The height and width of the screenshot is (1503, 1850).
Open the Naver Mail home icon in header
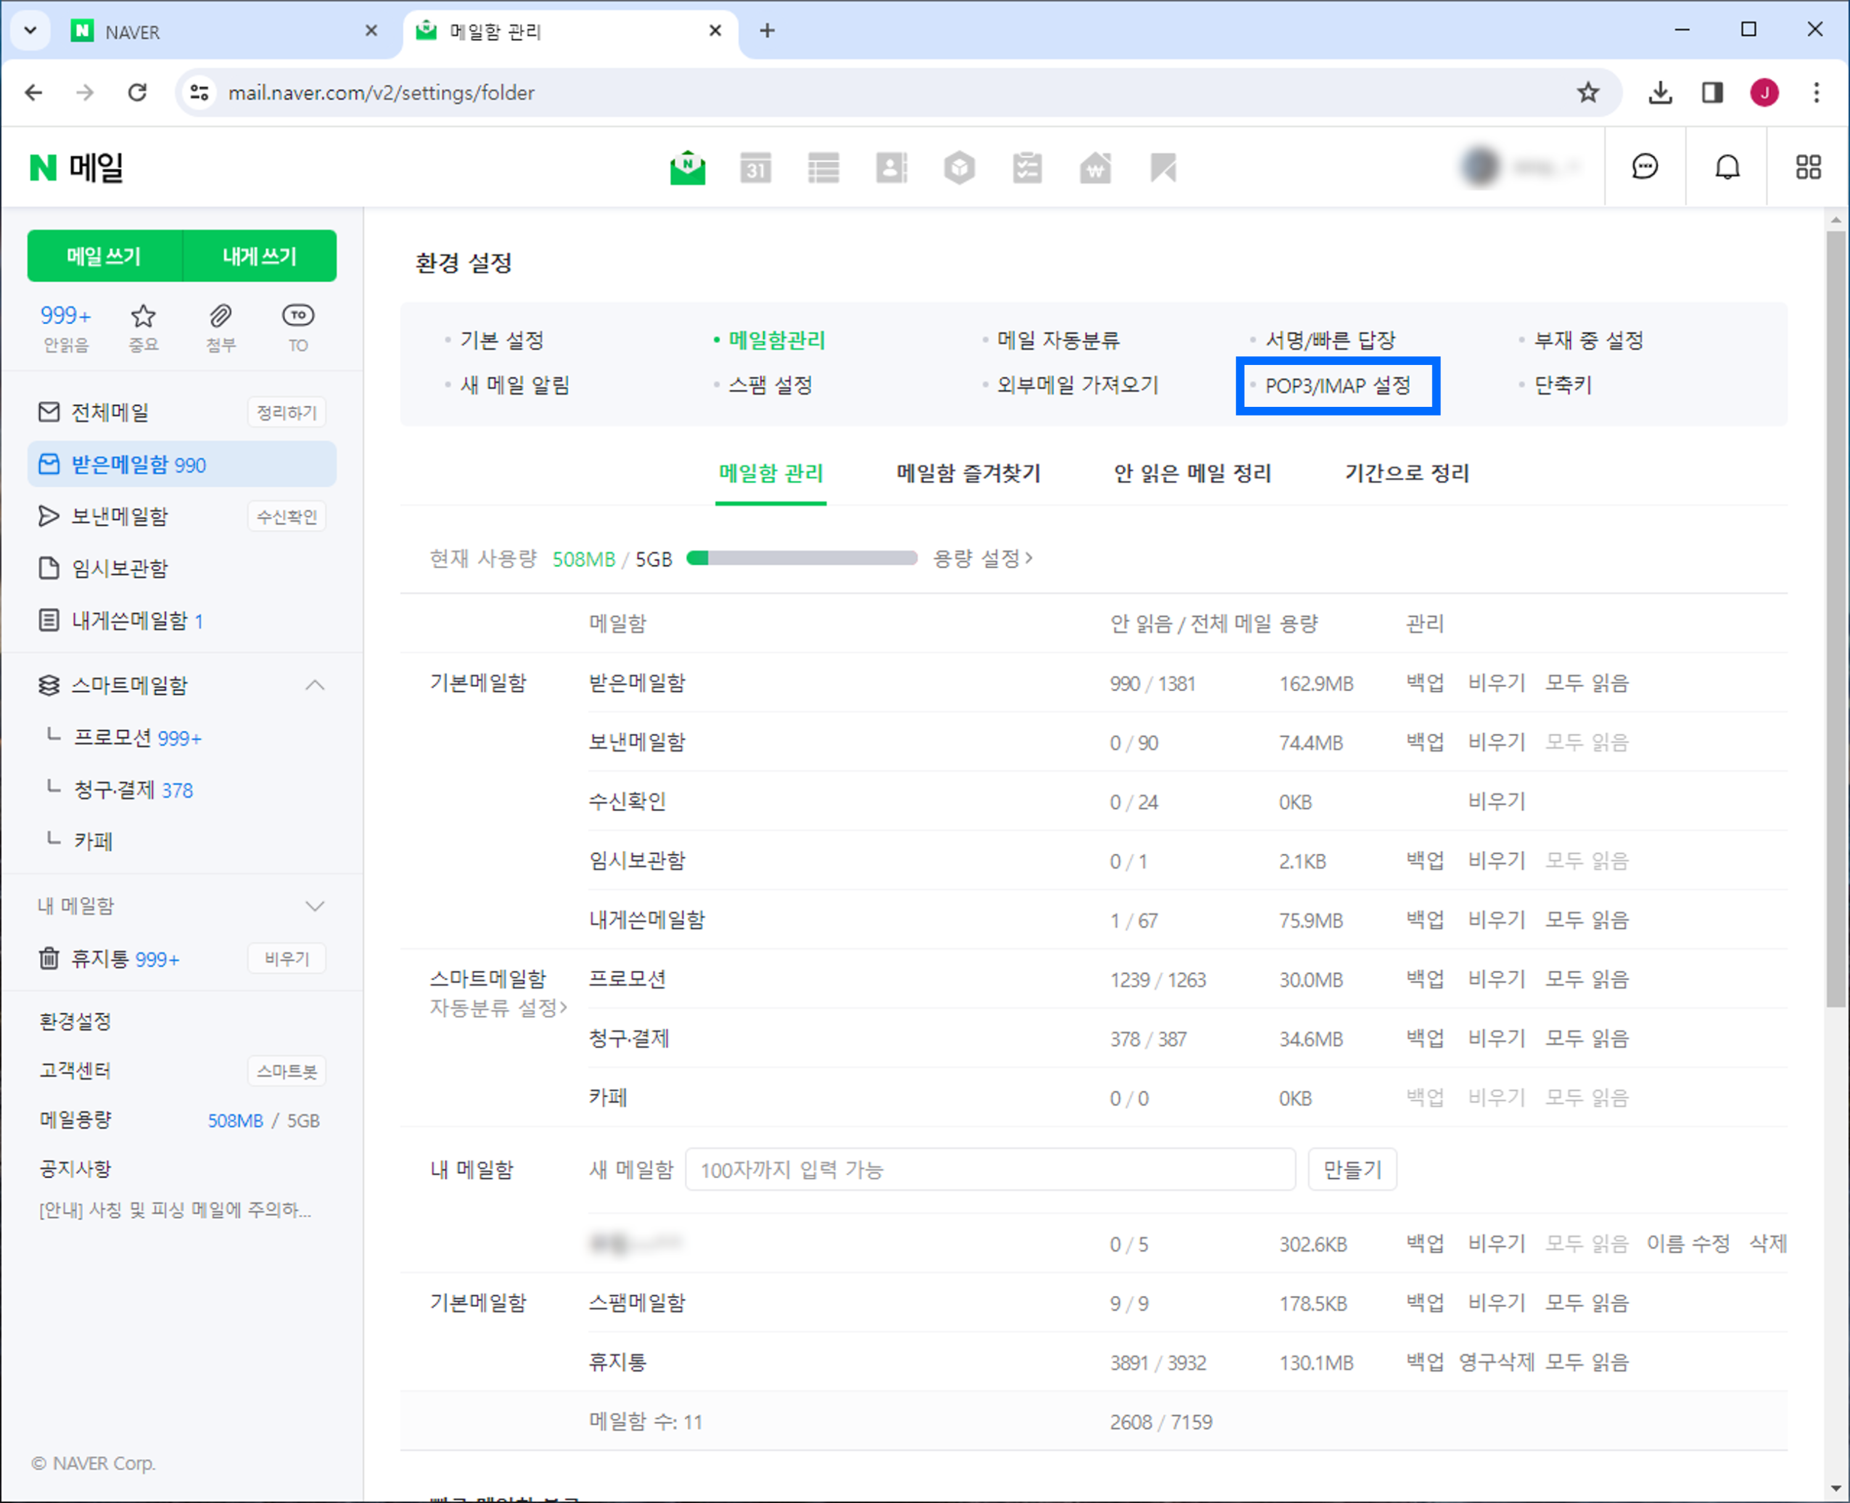[688, 168]
